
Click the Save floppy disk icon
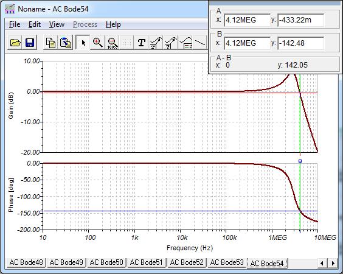coord(30,42)
